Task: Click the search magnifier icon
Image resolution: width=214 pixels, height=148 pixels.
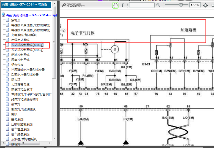Action: [x=158, y=5]
